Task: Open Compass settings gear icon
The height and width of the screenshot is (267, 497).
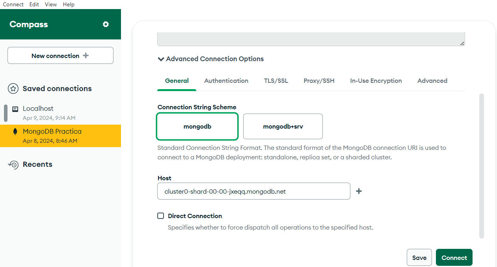Action: tap(106, 24)
